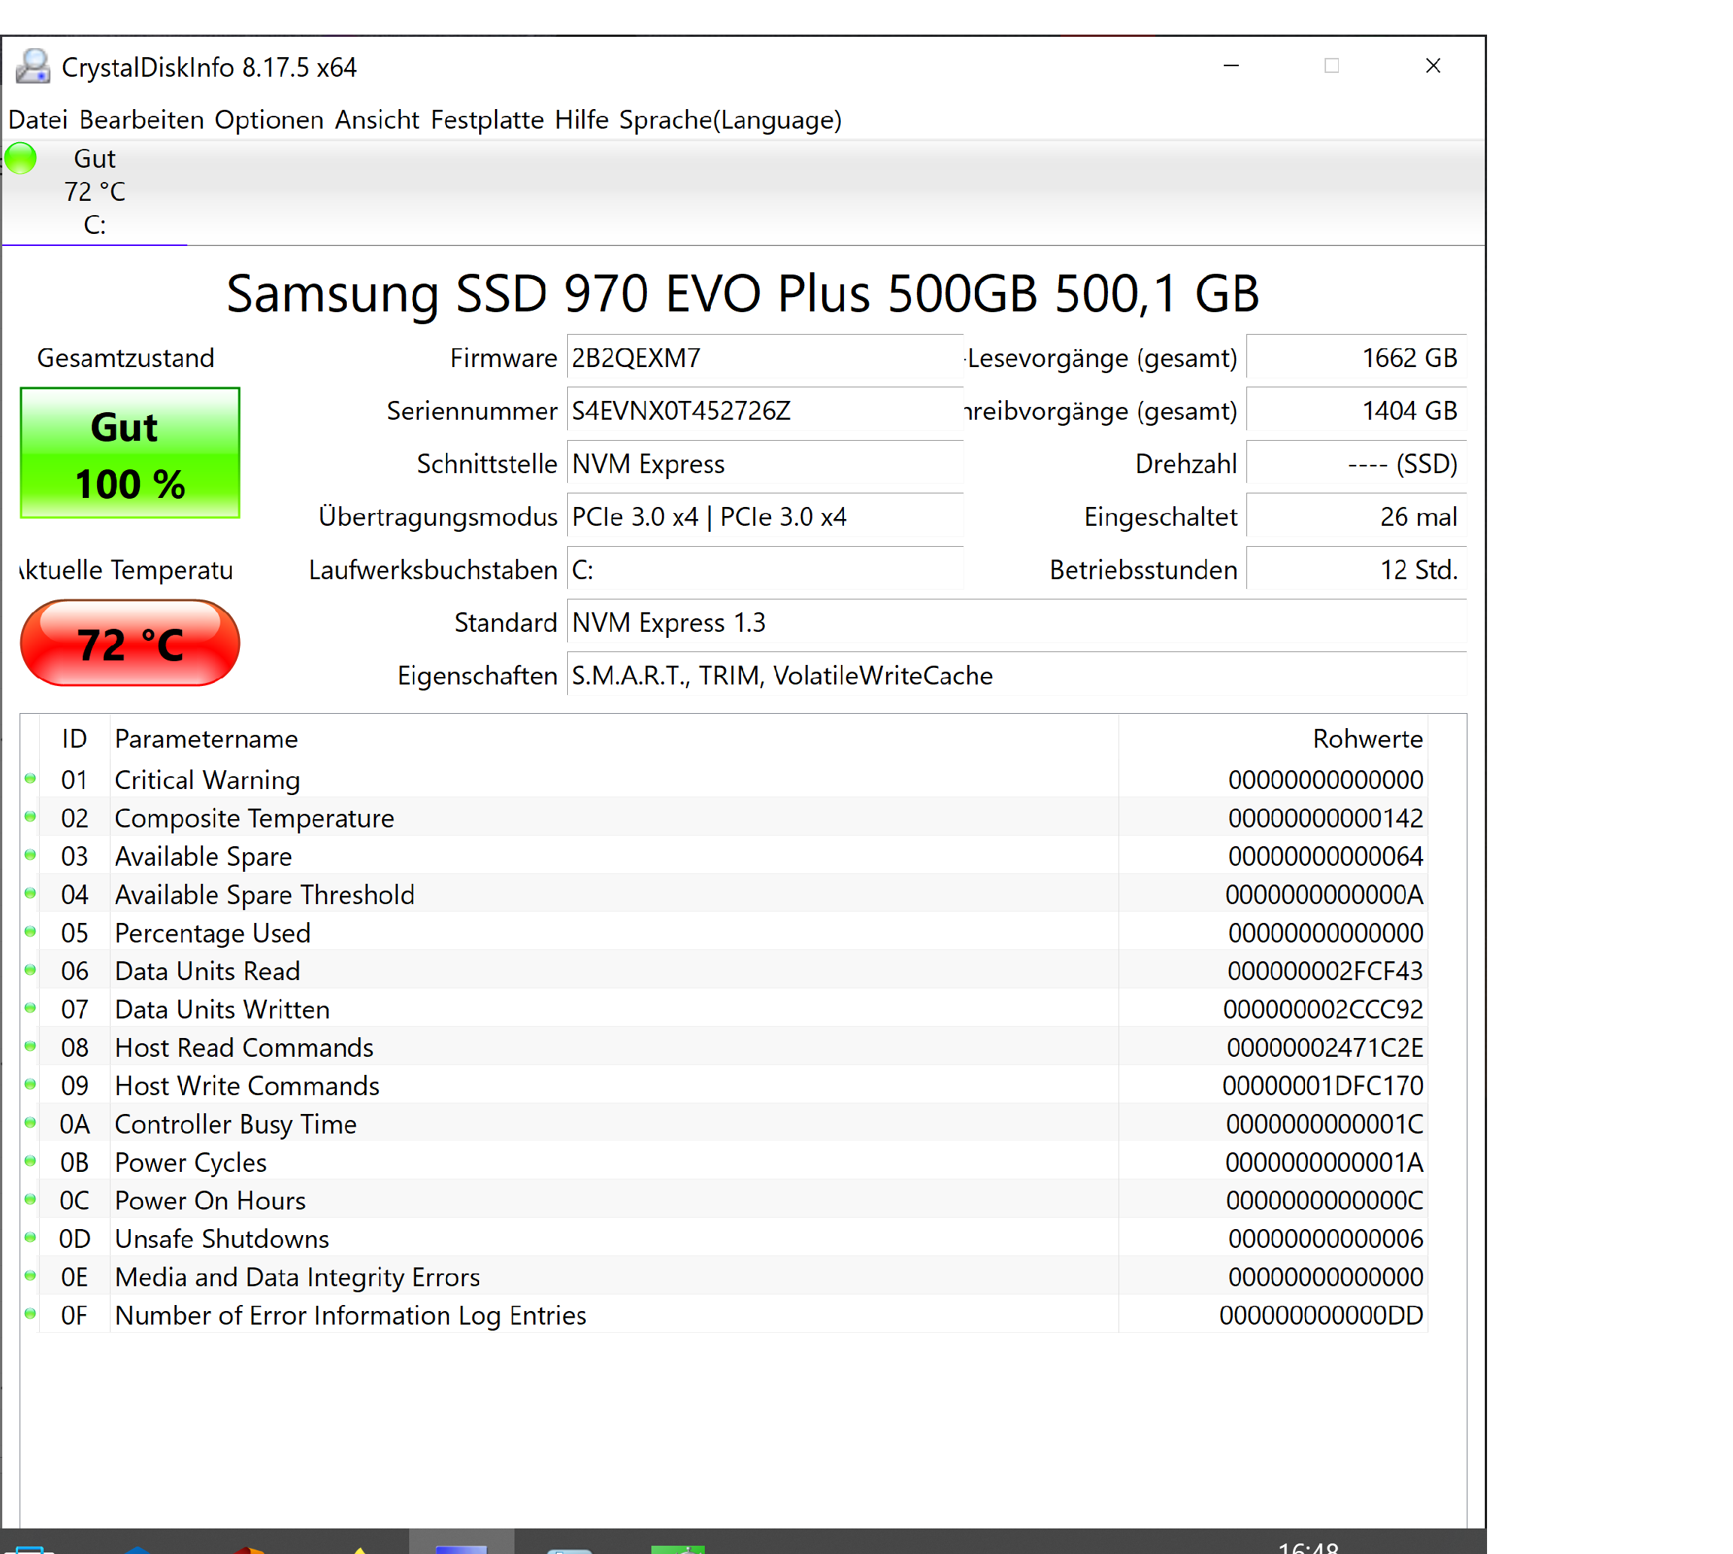Open the Optionen menu
Viewport: 1733px width, 1554px height.
pos(269,120)
